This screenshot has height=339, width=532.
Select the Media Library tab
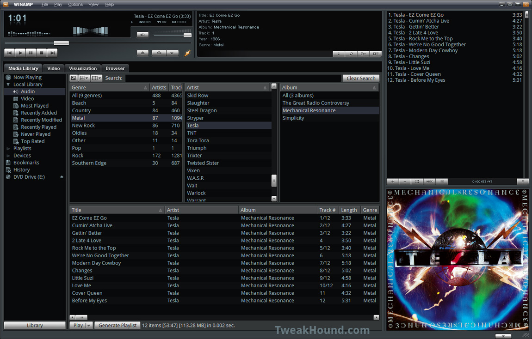click(24, 68)
